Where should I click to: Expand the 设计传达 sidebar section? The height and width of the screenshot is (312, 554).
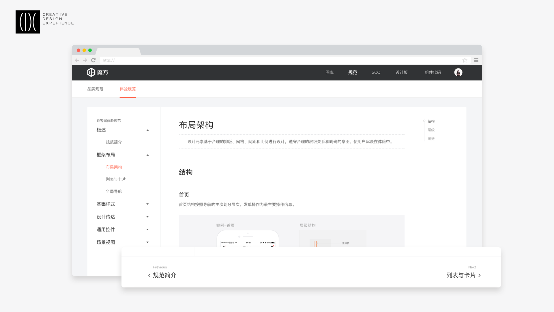click(147, 217)
